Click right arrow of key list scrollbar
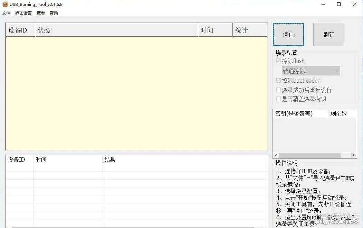 tap(354, 155)
